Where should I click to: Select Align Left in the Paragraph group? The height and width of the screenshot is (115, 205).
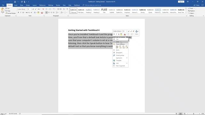click(46, 12)
